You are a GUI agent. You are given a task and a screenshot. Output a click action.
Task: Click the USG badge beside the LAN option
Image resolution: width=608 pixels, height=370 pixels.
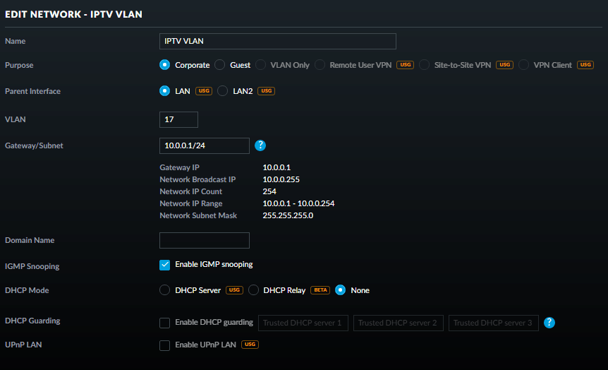coord(204,91)
